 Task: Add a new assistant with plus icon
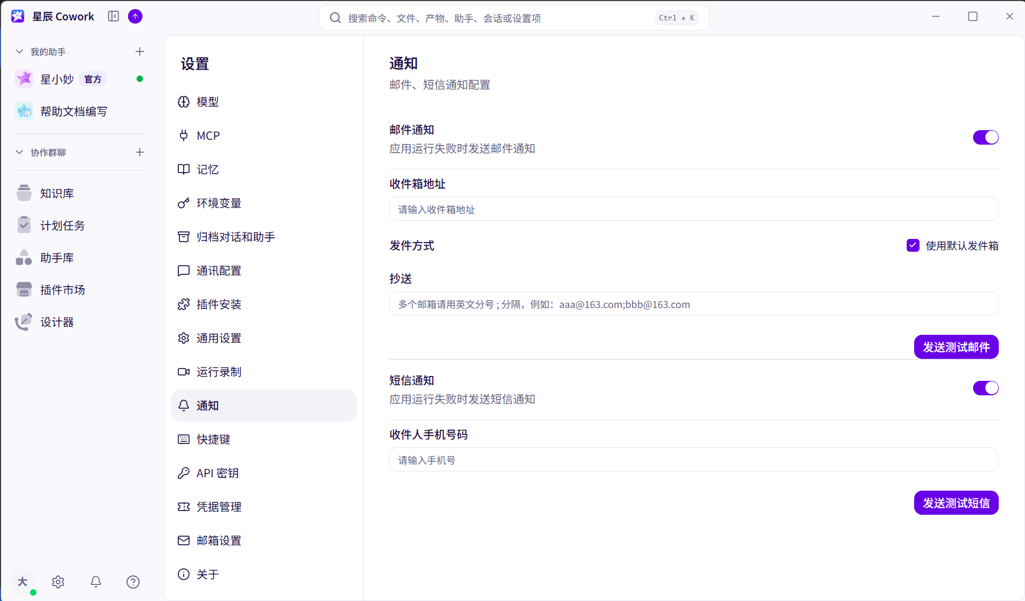[x=140, y=51]
